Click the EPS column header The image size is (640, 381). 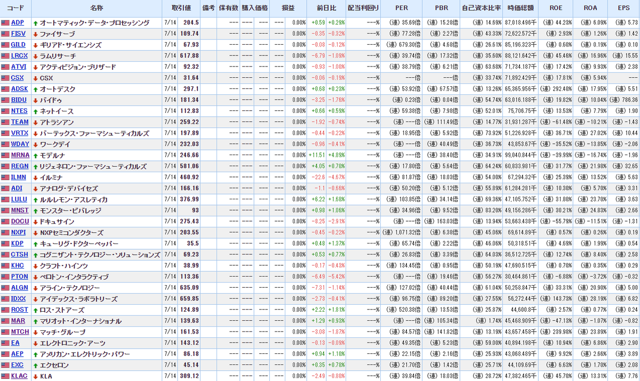[x=623, y=9]
